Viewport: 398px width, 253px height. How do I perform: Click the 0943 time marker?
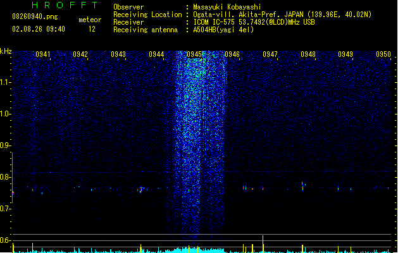[118, 54]
